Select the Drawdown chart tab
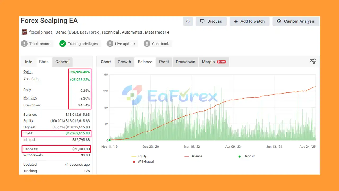This screenshot has height=191, width=339. (185, 62)
